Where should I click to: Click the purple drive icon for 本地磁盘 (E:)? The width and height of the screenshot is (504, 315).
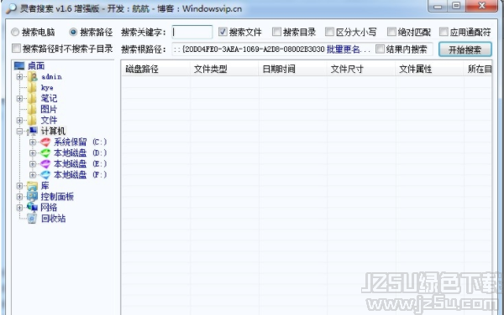pos(45,163)
